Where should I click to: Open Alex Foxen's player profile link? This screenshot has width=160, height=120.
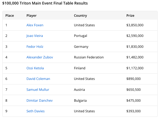(x=35, y=25)
